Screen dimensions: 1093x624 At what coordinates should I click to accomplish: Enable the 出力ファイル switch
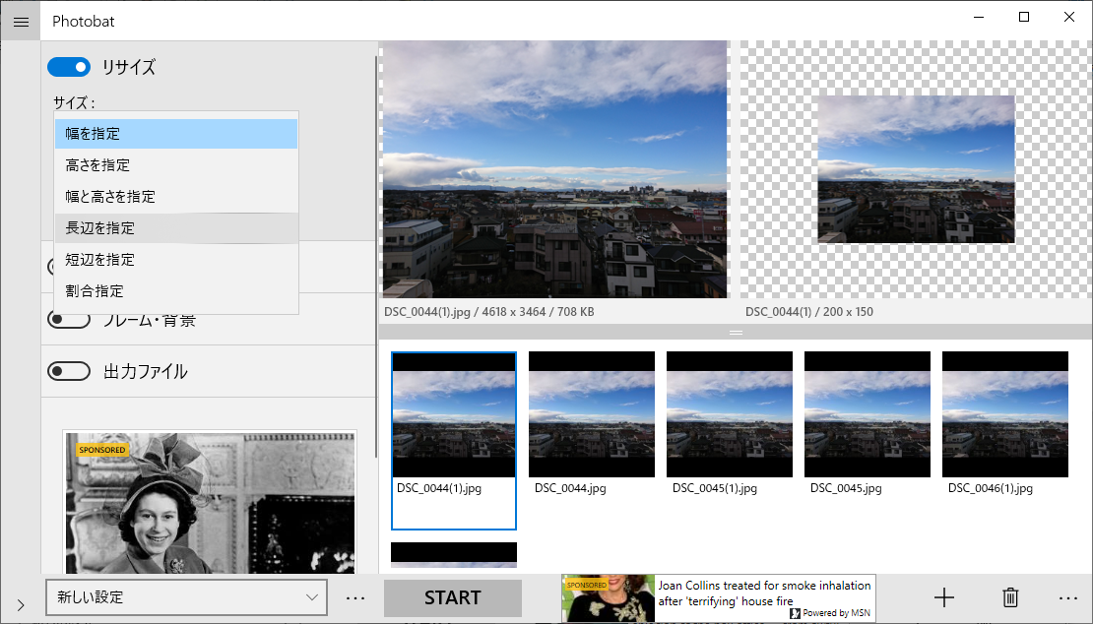point(68,371)
